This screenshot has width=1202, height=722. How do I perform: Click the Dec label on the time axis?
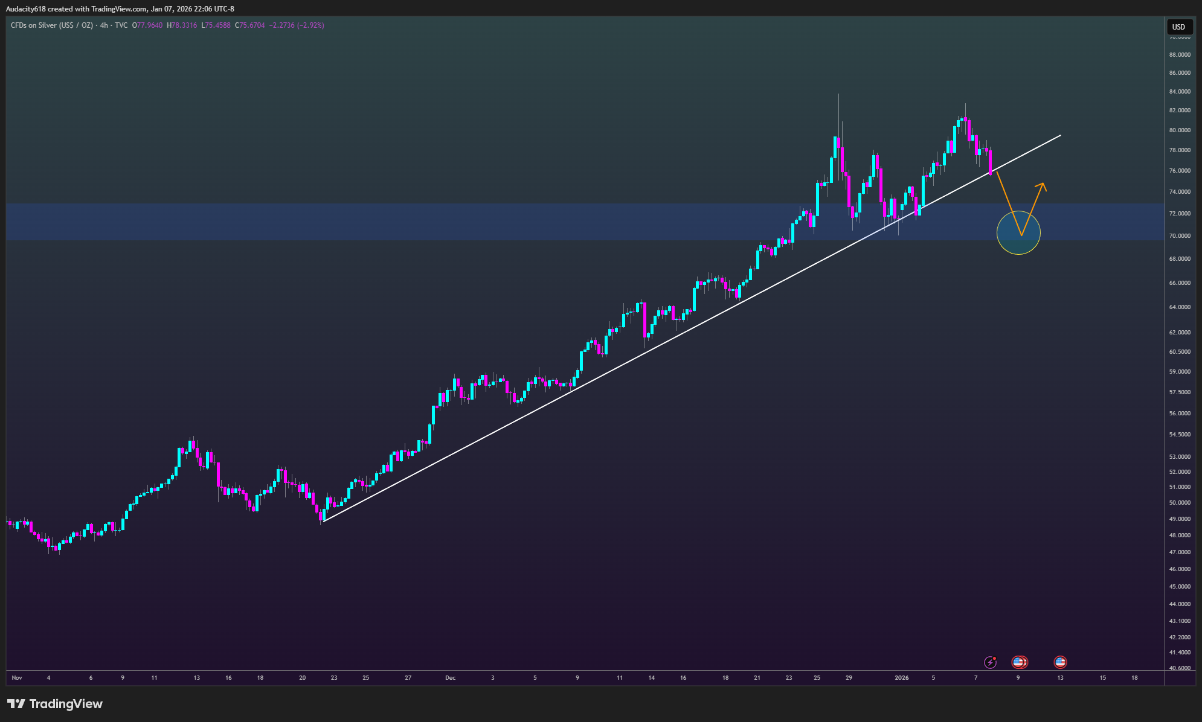[x=450, y=678]
